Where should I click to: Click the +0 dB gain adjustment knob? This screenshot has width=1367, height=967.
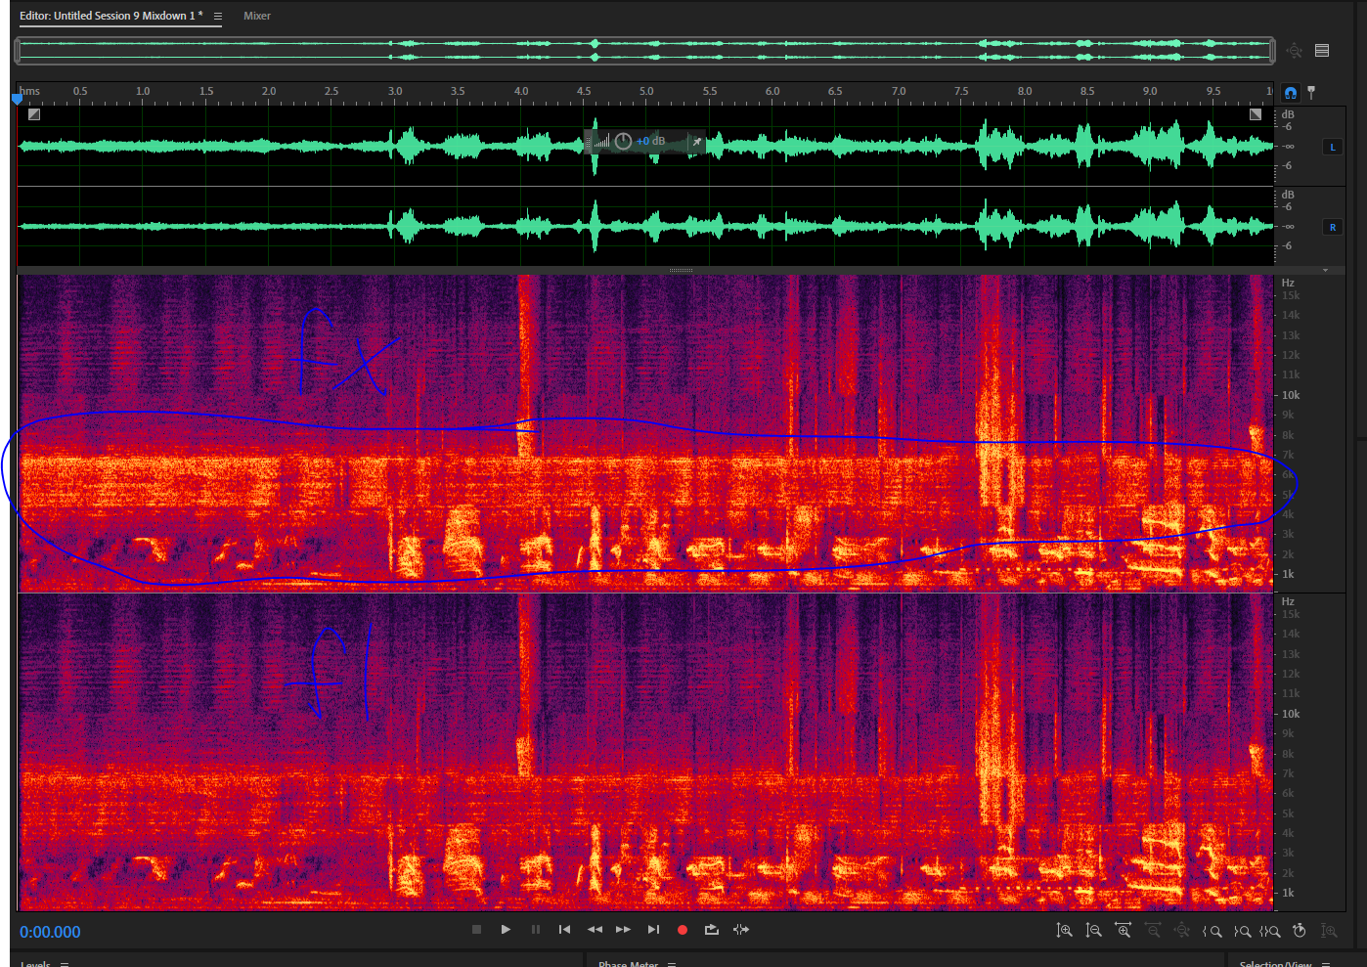[623, 142]
